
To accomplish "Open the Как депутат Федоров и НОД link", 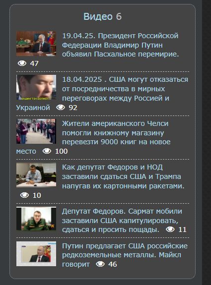I will tap(123, 176).
